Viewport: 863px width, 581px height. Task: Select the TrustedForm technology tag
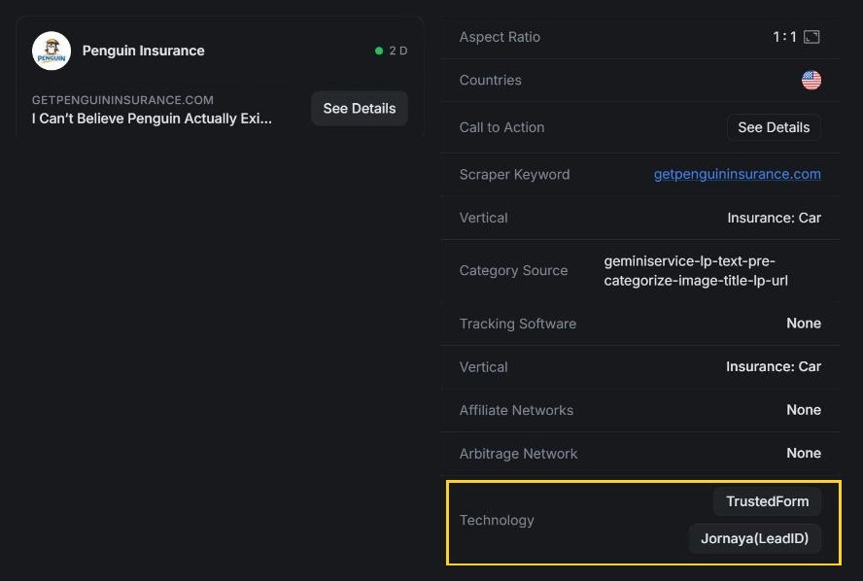pos(767,501)
